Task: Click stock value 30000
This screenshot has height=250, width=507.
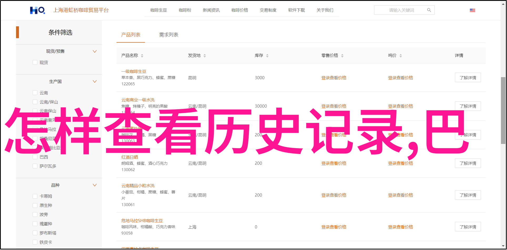Action: (261, 106)
